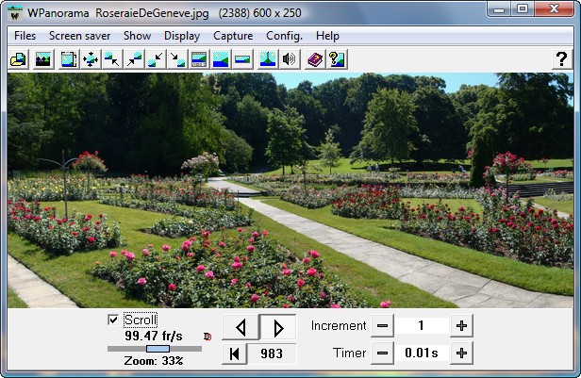Move window to bottom-left corner icon
The width and height of the screenshot is (581, 378).
(156, 59)
